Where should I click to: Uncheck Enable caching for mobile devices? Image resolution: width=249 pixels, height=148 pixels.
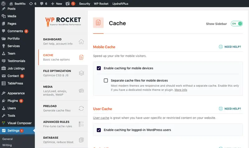pyautogui.click(x=99, y=68)
